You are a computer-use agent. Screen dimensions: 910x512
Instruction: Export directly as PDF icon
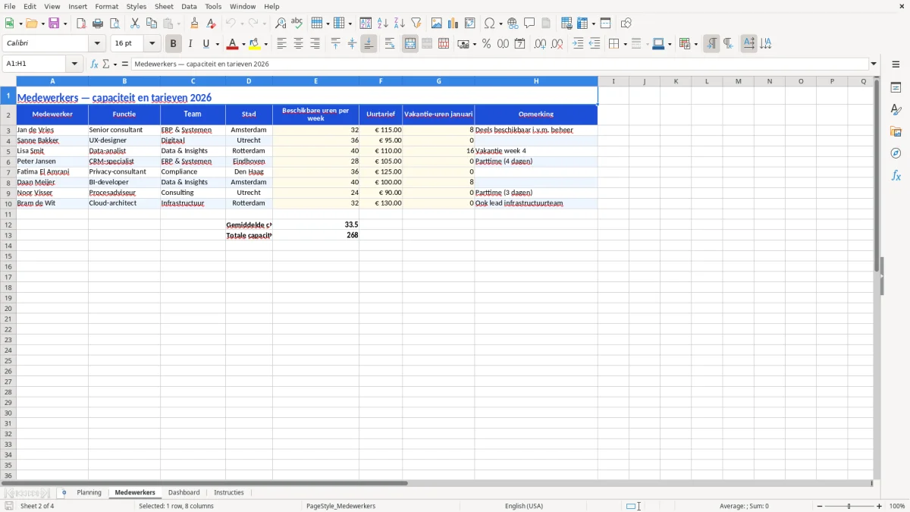[x=81, y=24]
